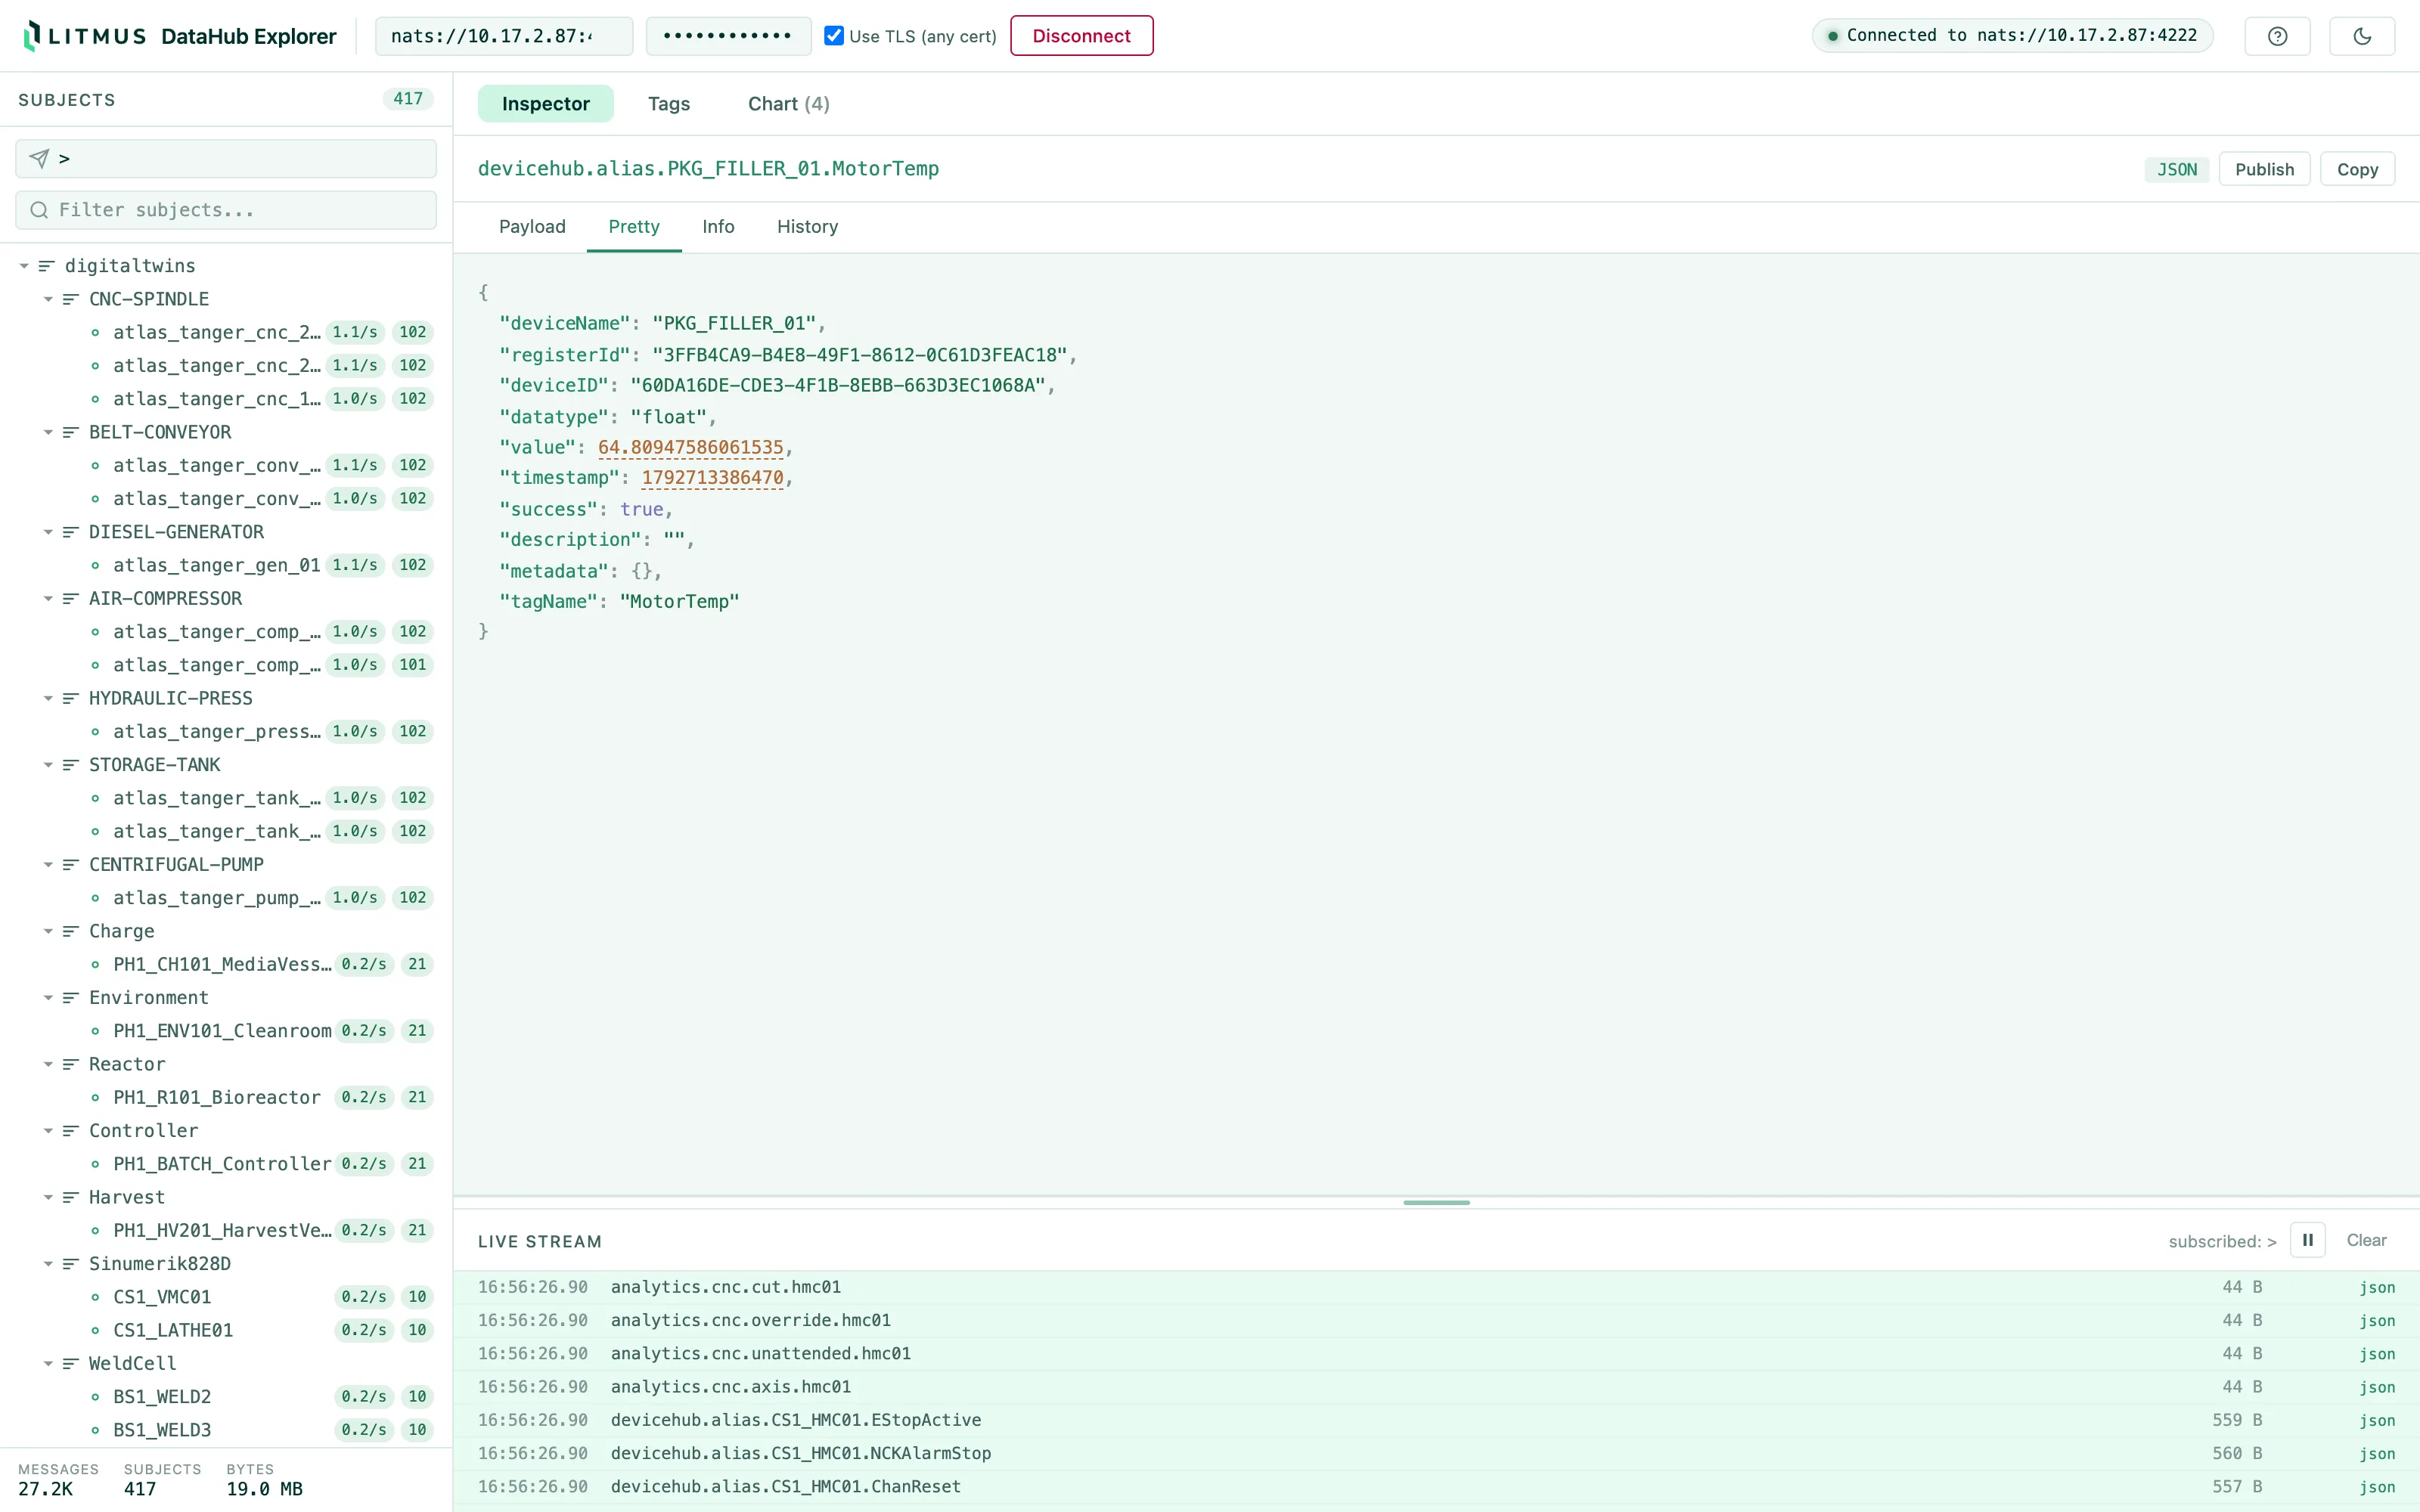Image resolution: width=2420 pixels, height=1512 pixels.
Task: Click the Litmus logo
Action: coord(85,36)
